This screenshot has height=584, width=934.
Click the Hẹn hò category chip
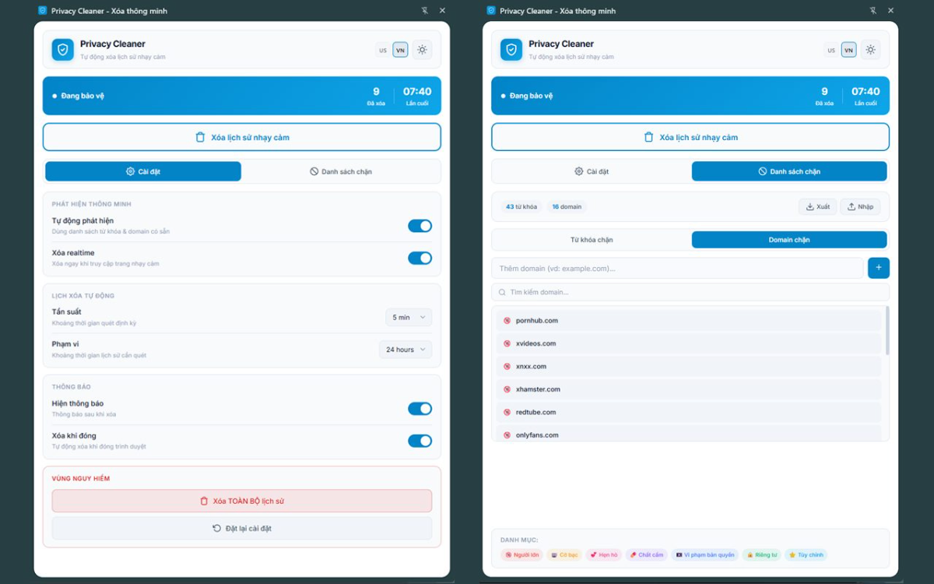pyautogui.click(x=603, y=555)
